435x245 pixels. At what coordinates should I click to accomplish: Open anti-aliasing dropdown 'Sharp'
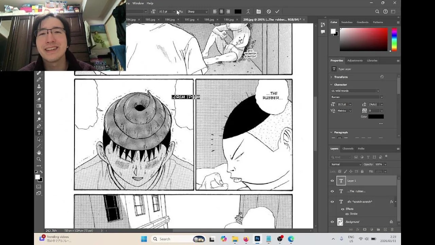click(197, 12)
